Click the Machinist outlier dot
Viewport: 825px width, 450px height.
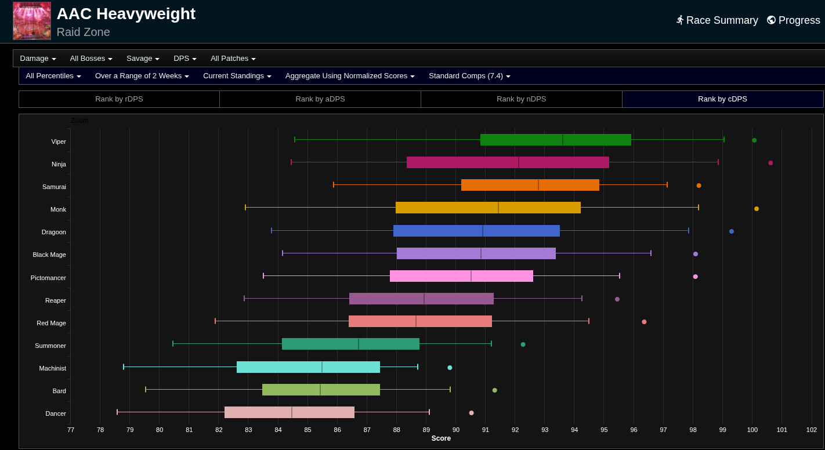(450, 368)
